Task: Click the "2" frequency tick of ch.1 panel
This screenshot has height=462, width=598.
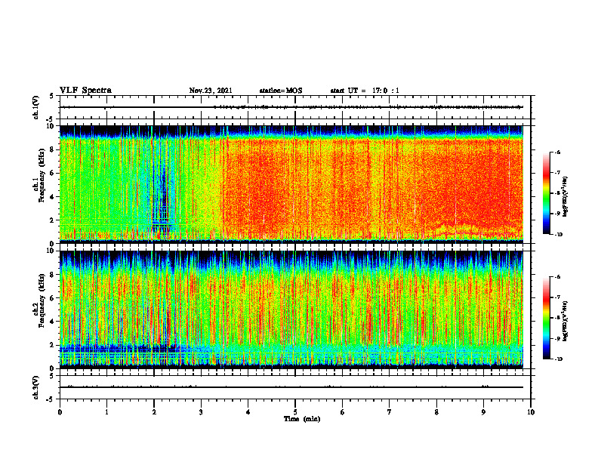Action: click(53, 220)
